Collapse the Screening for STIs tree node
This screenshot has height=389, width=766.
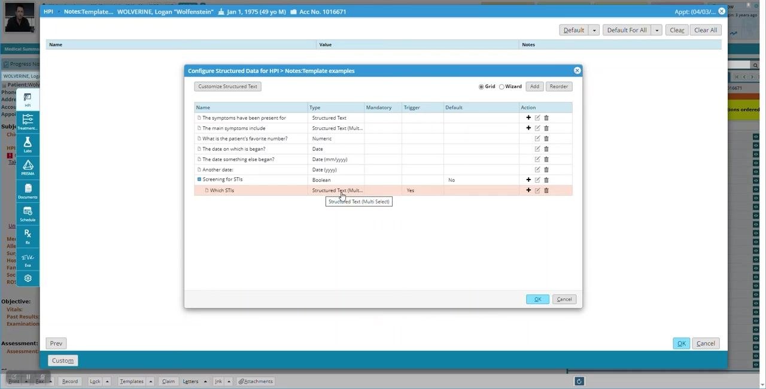coord(199,179)
